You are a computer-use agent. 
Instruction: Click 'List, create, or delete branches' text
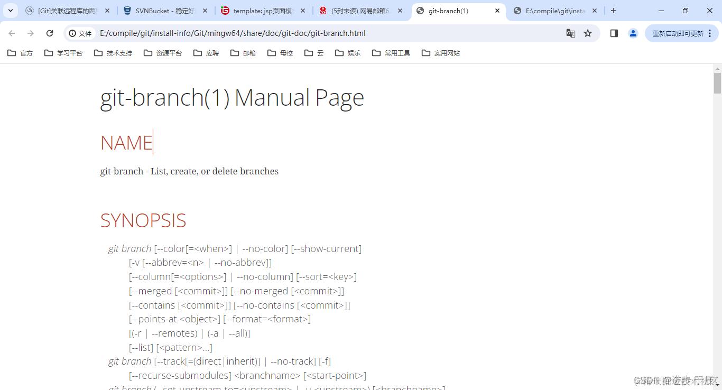point(215,171)
